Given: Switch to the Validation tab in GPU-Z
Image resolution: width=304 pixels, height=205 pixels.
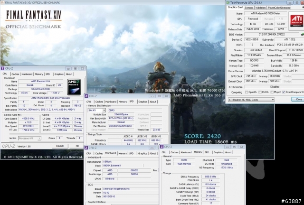Looking at the screenshot, I should click(x=260, y=8).
